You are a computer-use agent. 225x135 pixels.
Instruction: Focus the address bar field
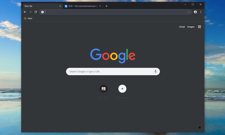(115, 12)
